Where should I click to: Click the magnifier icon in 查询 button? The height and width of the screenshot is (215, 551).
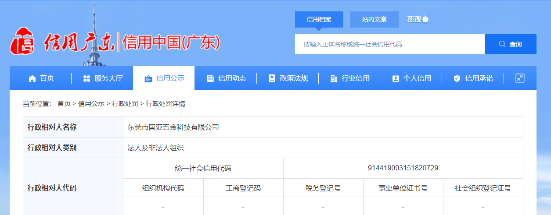tap(502, 44)
